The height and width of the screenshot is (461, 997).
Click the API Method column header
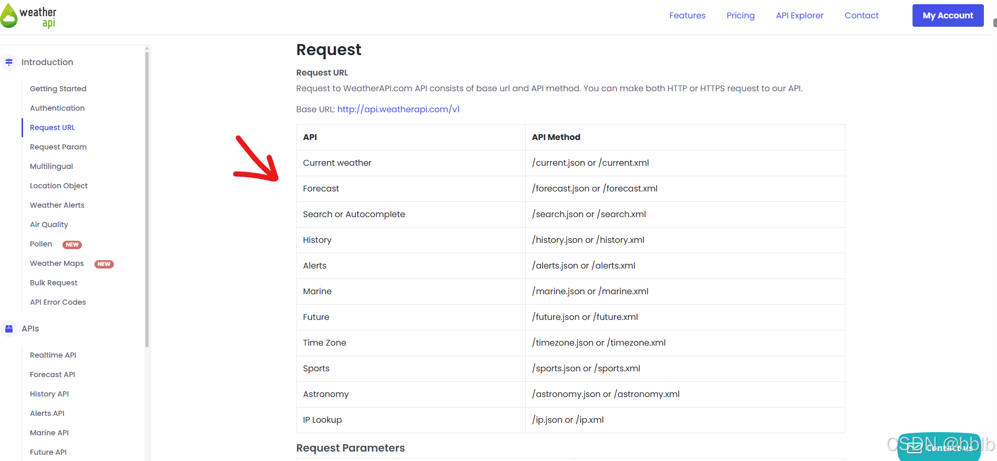coord(685,137)
